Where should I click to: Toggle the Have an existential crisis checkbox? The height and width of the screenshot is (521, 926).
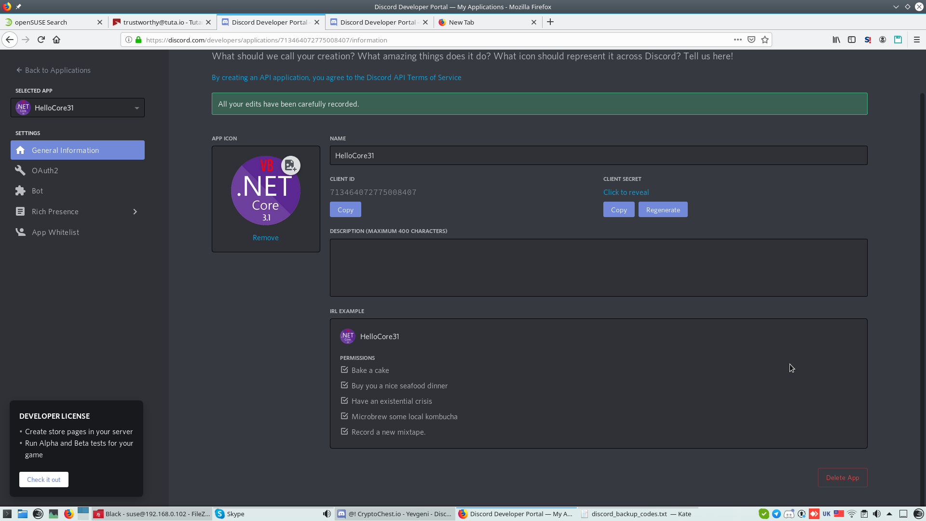[x=344, y=401]
